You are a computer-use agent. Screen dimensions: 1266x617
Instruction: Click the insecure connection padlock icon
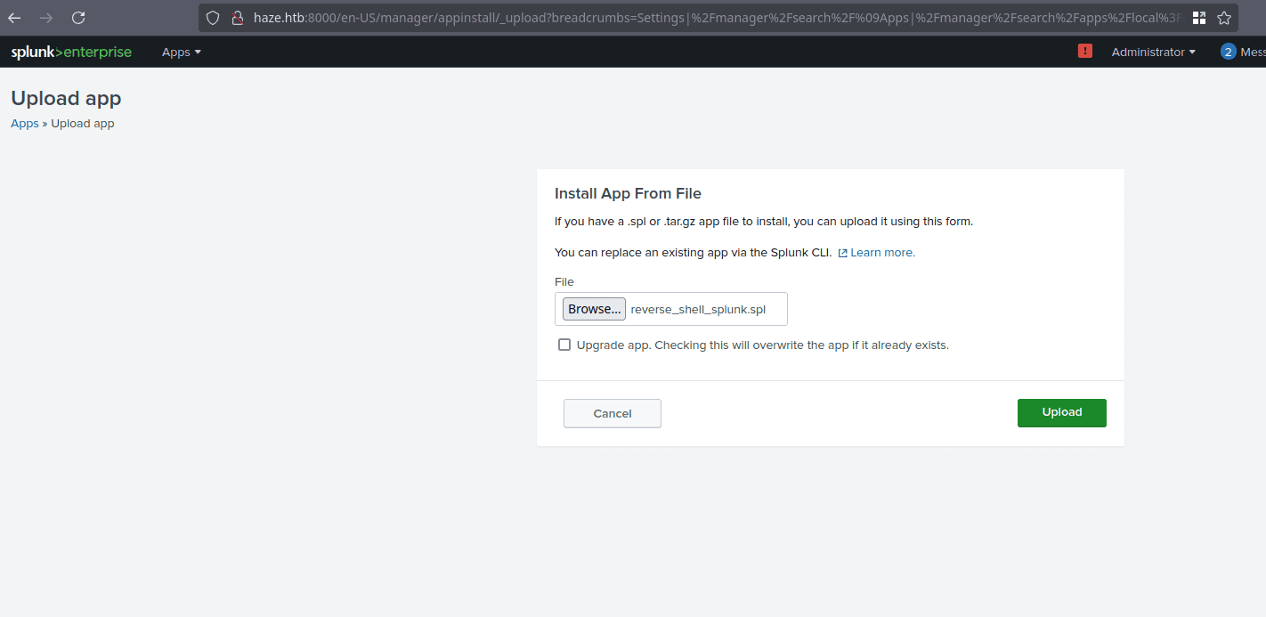click(x=236, y=18)
